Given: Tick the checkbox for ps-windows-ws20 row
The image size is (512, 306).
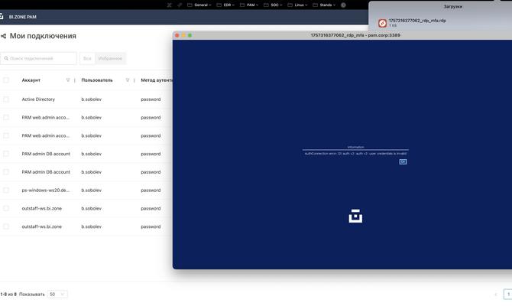Looking at the screenshot, I should pos(6,190).
